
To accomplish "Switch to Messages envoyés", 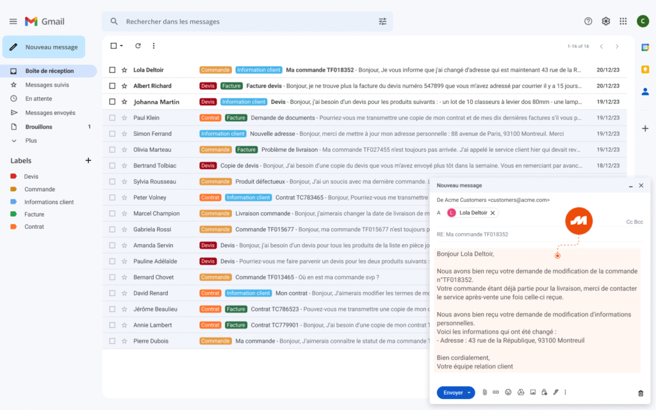I will [x=51, y=113].
